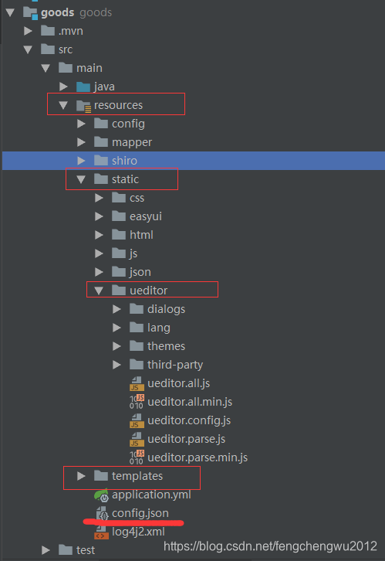This screenshot has width=385, height=561.
Task: Expand the mapper folder arrow
Action: coord(82,142)
